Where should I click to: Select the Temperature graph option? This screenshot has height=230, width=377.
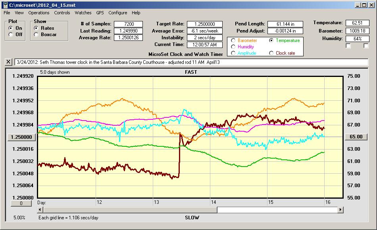[x=271, y=40]
